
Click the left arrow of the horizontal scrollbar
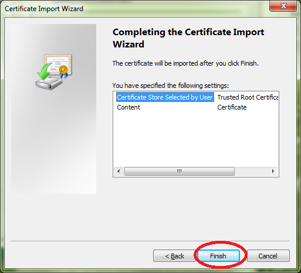point(119,172)
